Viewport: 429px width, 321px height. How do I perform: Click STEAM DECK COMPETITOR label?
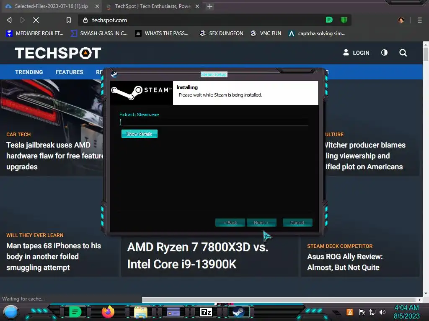pos(340,246)
